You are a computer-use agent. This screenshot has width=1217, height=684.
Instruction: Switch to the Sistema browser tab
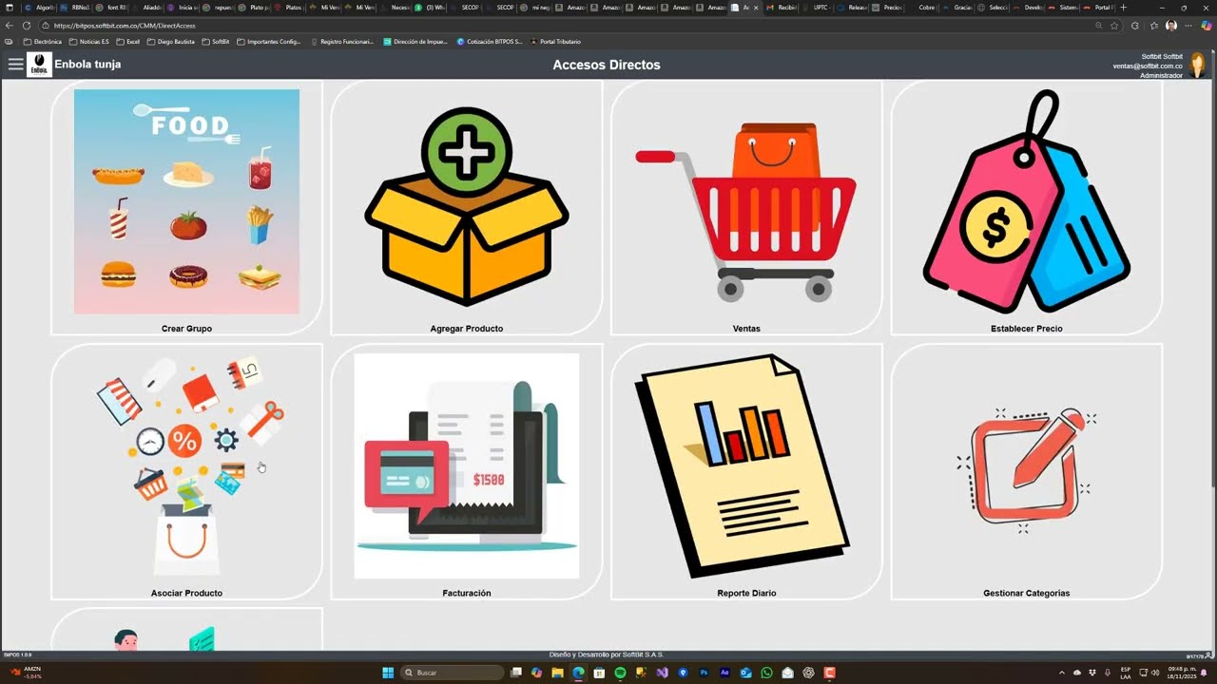(x=1064, y=7)
